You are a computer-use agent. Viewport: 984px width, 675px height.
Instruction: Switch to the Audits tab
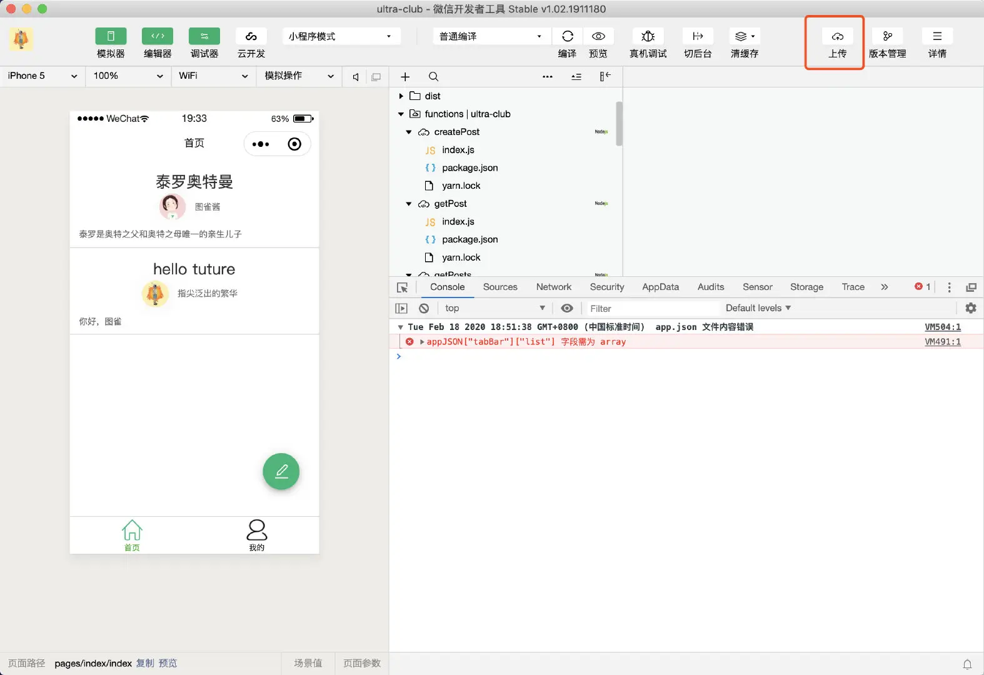tap(711, 287)
